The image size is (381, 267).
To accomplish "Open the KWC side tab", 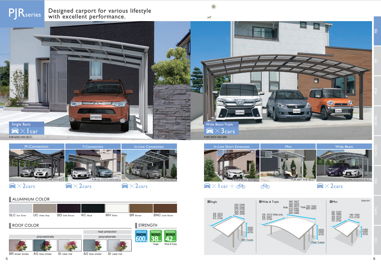I will point(377,210).
